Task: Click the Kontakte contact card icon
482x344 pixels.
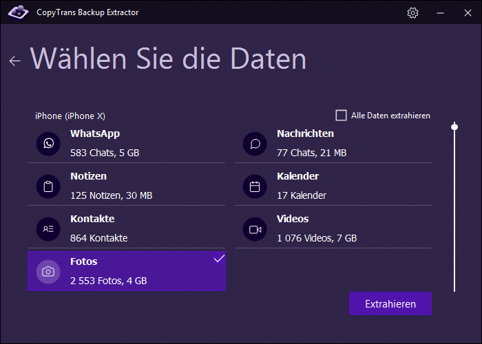Action: coord(48,229)
